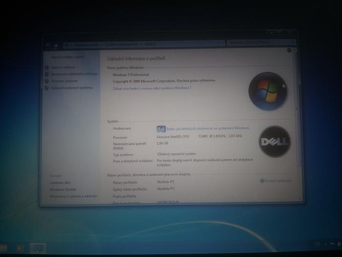Click Hlavní ovládací panel link
Screen dimensions: 342x257
point(67,57)
